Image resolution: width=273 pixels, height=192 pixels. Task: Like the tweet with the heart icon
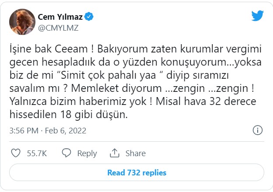point(16,153)
